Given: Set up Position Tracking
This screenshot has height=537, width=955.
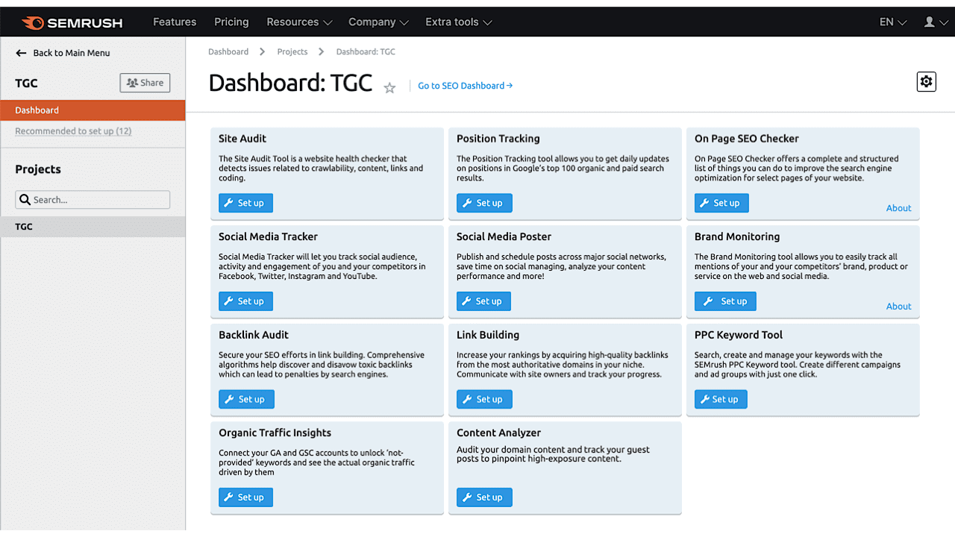Looking at the screenshot, I should pyautogui.click(x=483, y=202).
